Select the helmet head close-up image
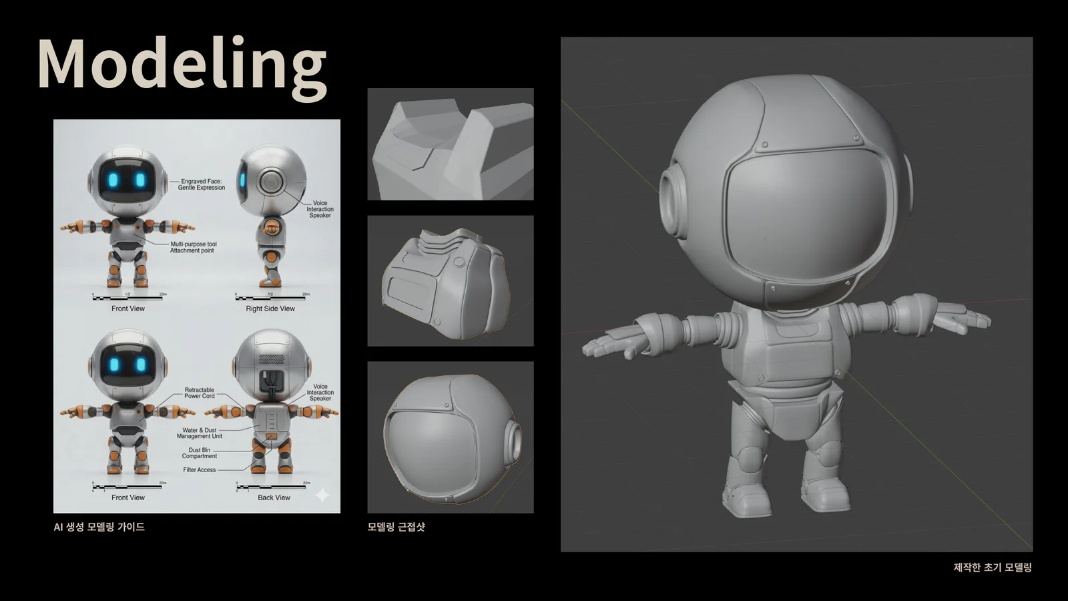The image size is (1068, 601). click(451, 437)
